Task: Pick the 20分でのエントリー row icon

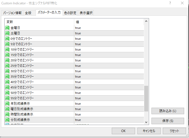Action: pos(7,60)
